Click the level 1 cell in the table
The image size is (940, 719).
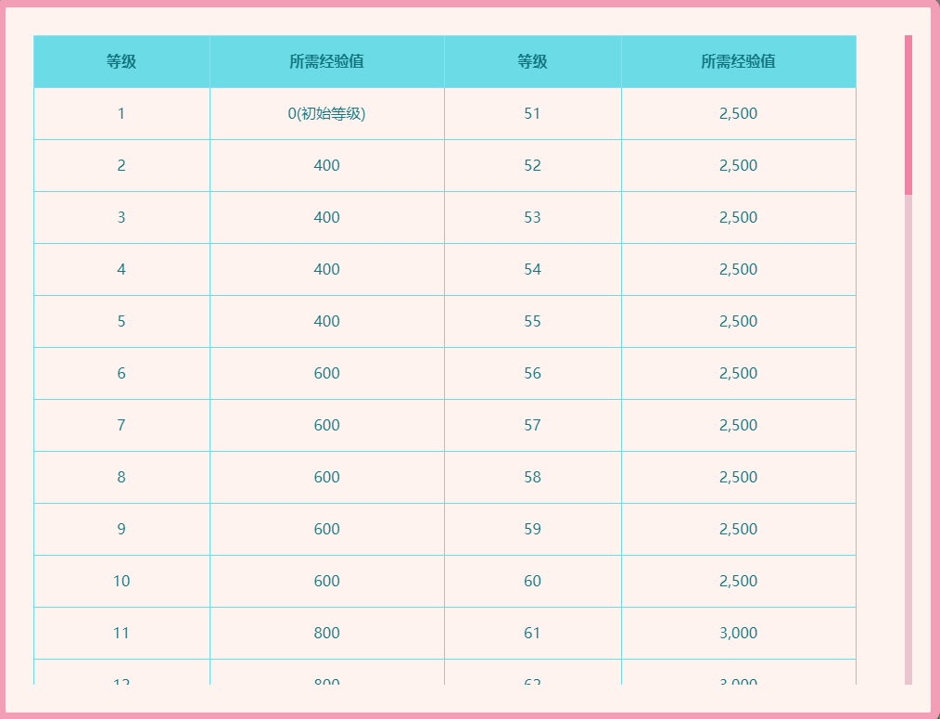121,114
